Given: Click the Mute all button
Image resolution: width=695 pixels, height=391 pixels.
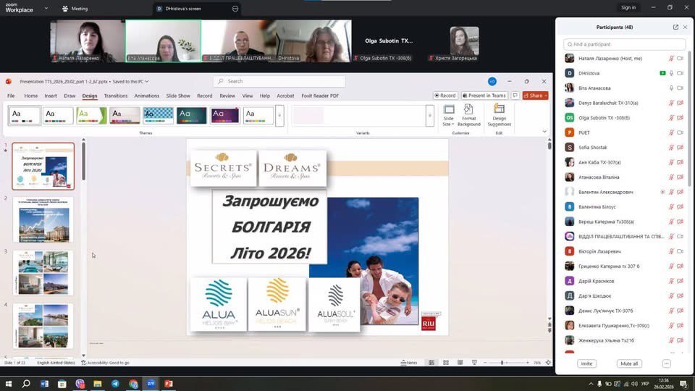Looking at the screenshot, I should click(628, 363).
